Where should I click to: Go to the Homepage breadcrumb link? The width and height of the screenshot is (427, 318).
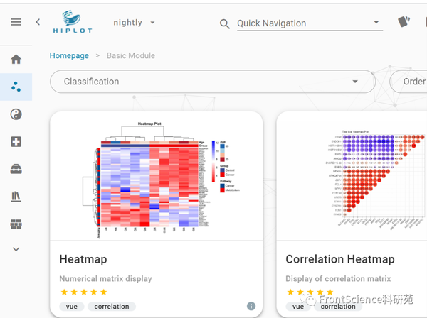[69, 55]
